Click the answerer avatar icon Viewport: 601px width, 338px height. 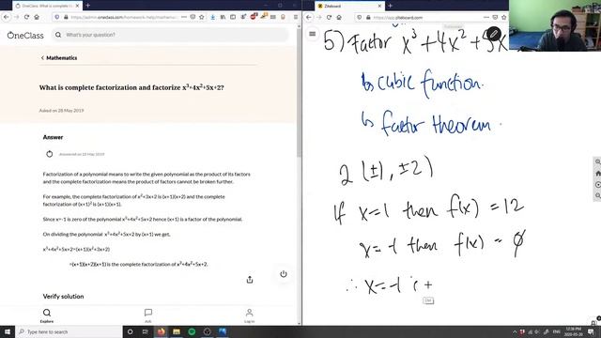pos(50,154)
